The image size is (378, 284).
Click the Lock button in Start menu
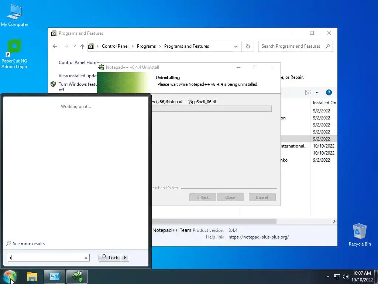(110, 258)
